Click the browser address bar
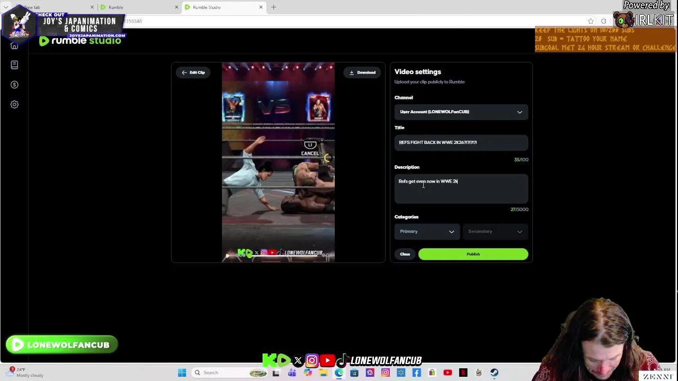Image resolution: width=678 pixels, height=381 pixels. tap(350, 21)
